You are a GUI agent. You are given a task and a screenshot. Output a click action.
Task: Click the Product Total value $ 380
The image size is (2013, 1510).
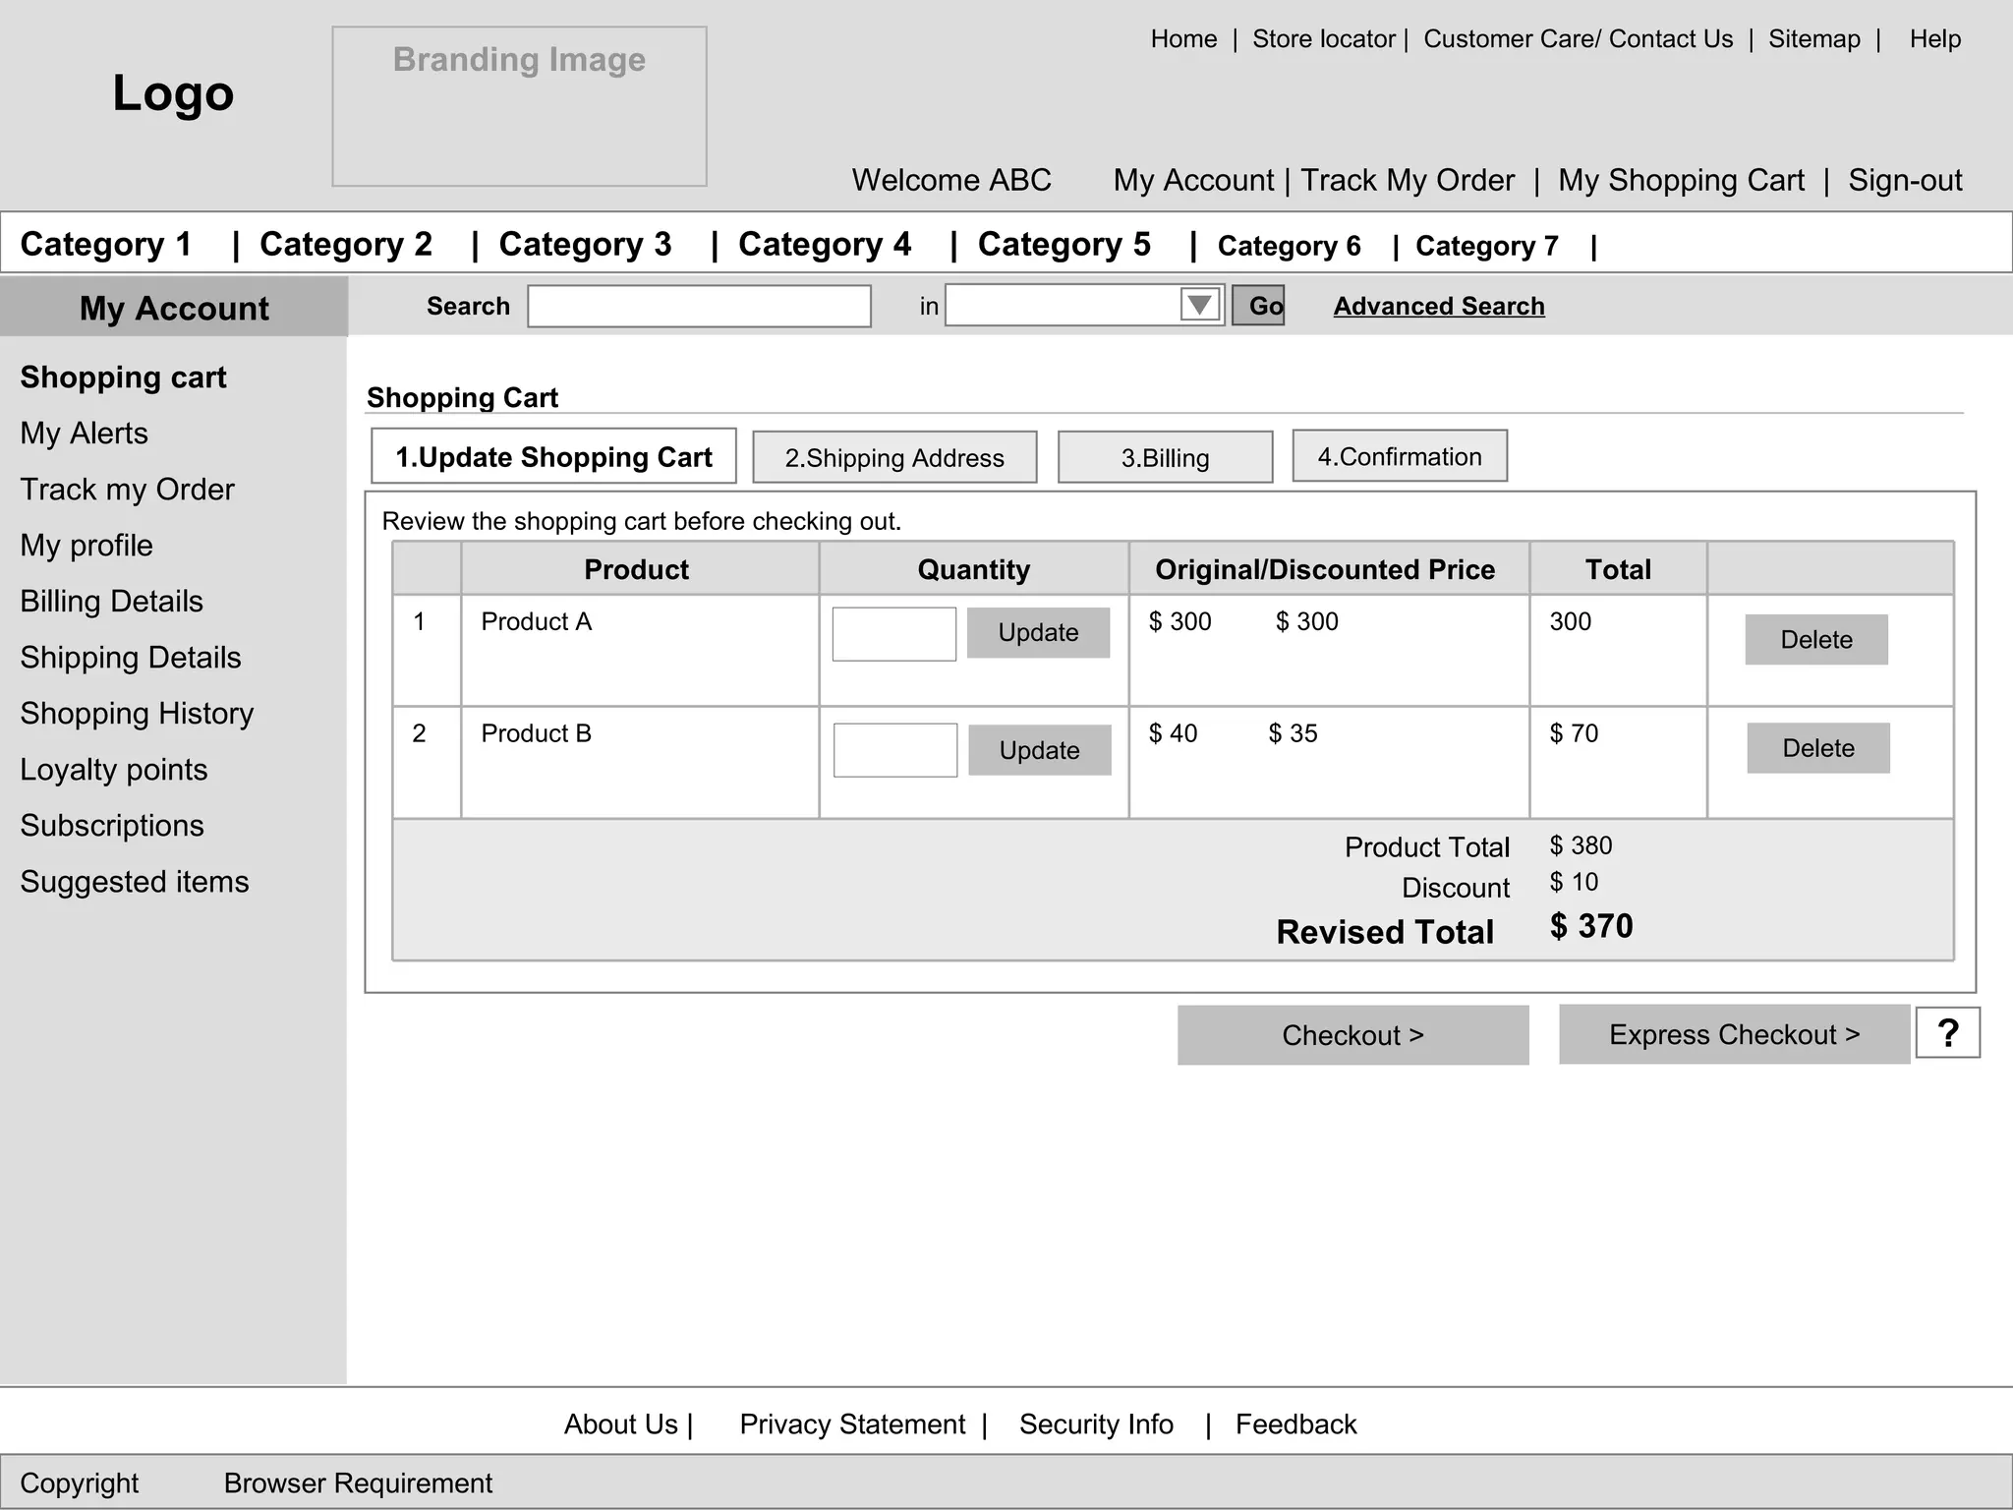pos(1581,845)
